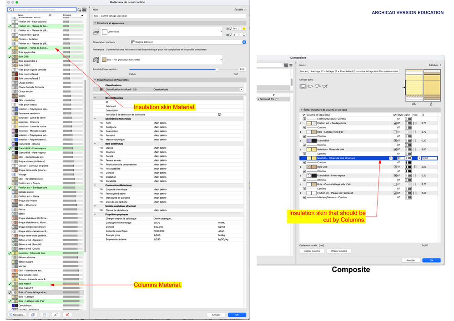454x321 pixels.
Task: Click the cut fill icon beside Lame d'air
Action: pos(96,32)
